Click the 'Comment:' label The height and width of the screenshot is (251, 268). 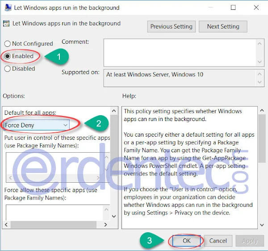[x=75, y=42]
